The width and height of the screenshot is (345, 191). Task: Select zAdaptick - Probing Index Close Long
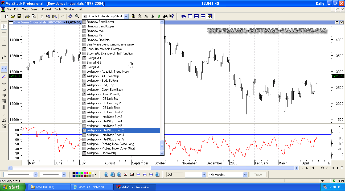pos(110,144)
